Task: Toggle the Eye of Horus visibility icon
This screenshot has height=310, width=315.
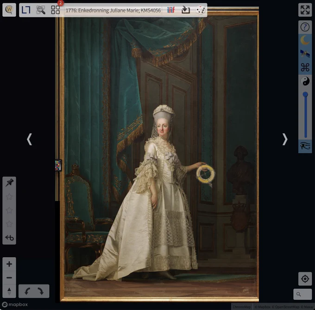Action: (305, 146)
